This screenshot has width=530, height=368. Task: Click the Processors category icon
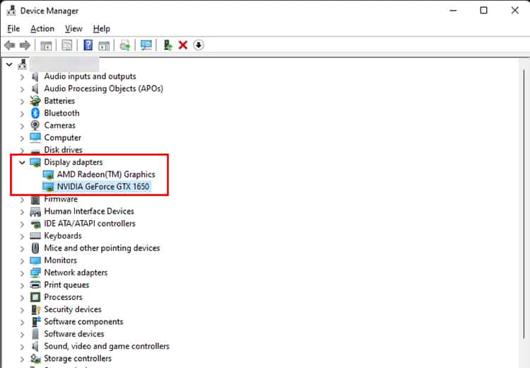(35, 297)
